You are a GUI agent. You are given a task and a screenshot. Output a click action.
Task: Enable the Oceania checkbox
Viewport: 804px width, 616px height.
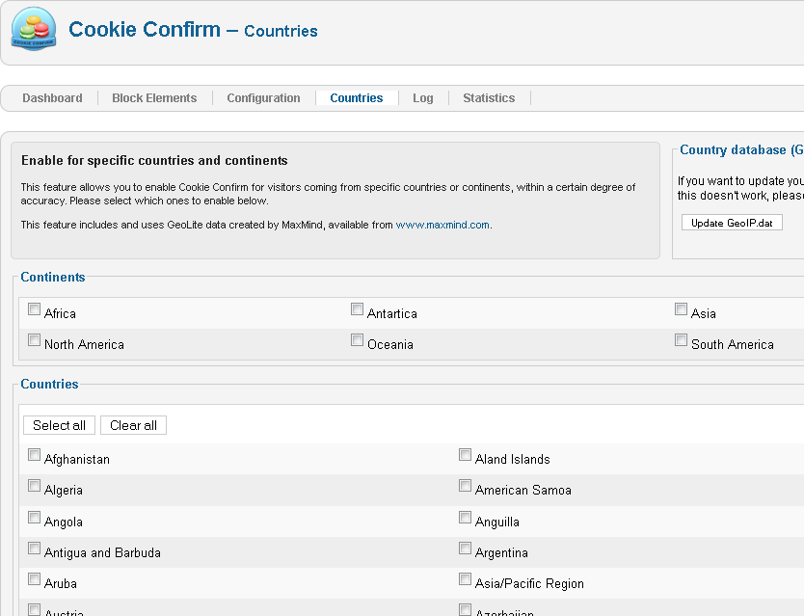click(357, 340)
